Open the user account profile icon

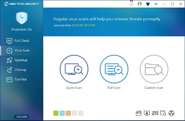coord(140,4)
